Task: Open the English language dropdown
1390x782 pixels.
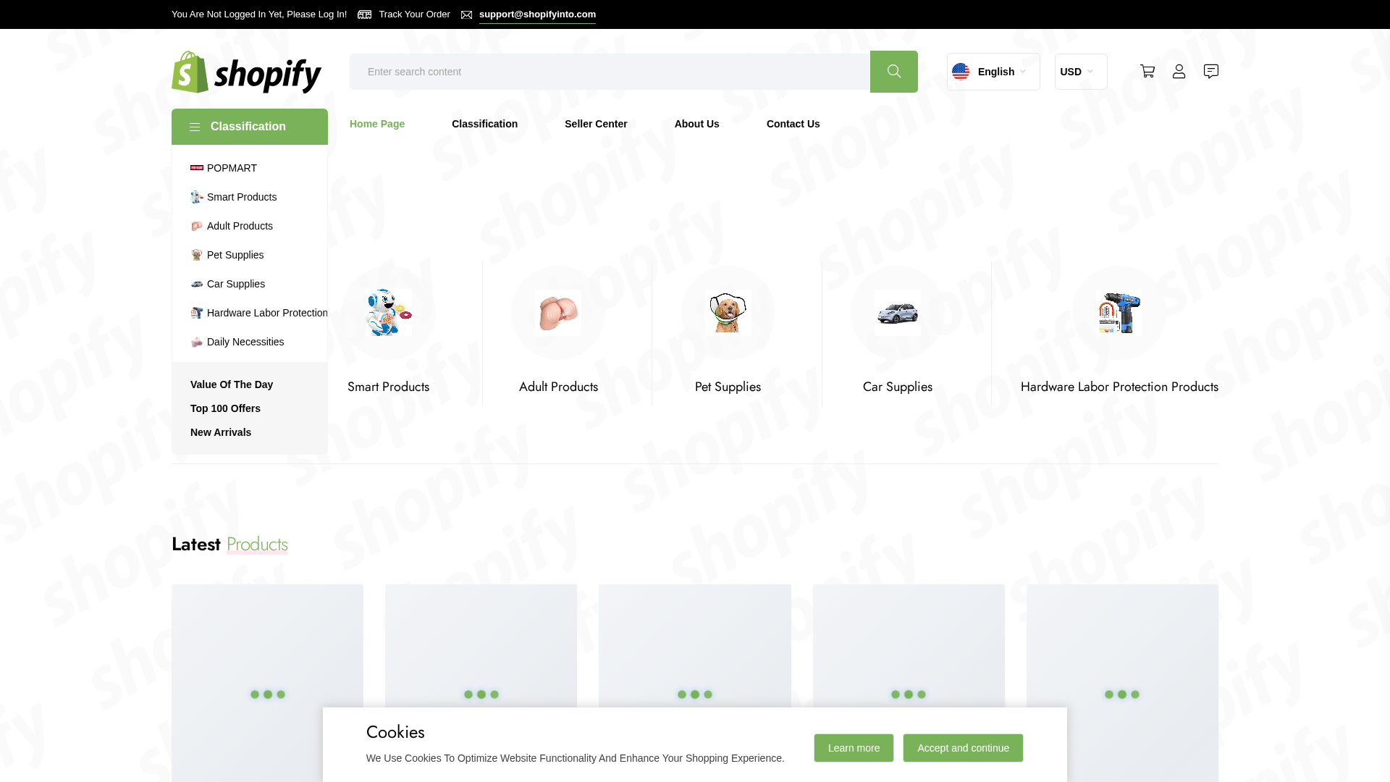Action: point(993,72)
